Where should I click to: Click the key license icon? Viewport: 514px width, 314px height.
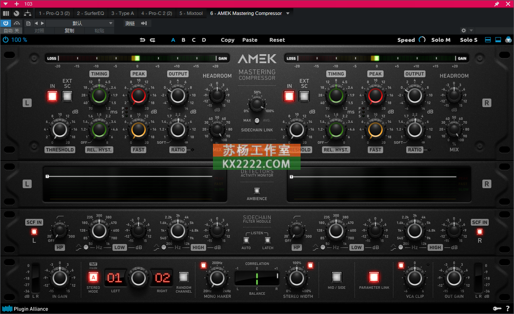[497, 309]
